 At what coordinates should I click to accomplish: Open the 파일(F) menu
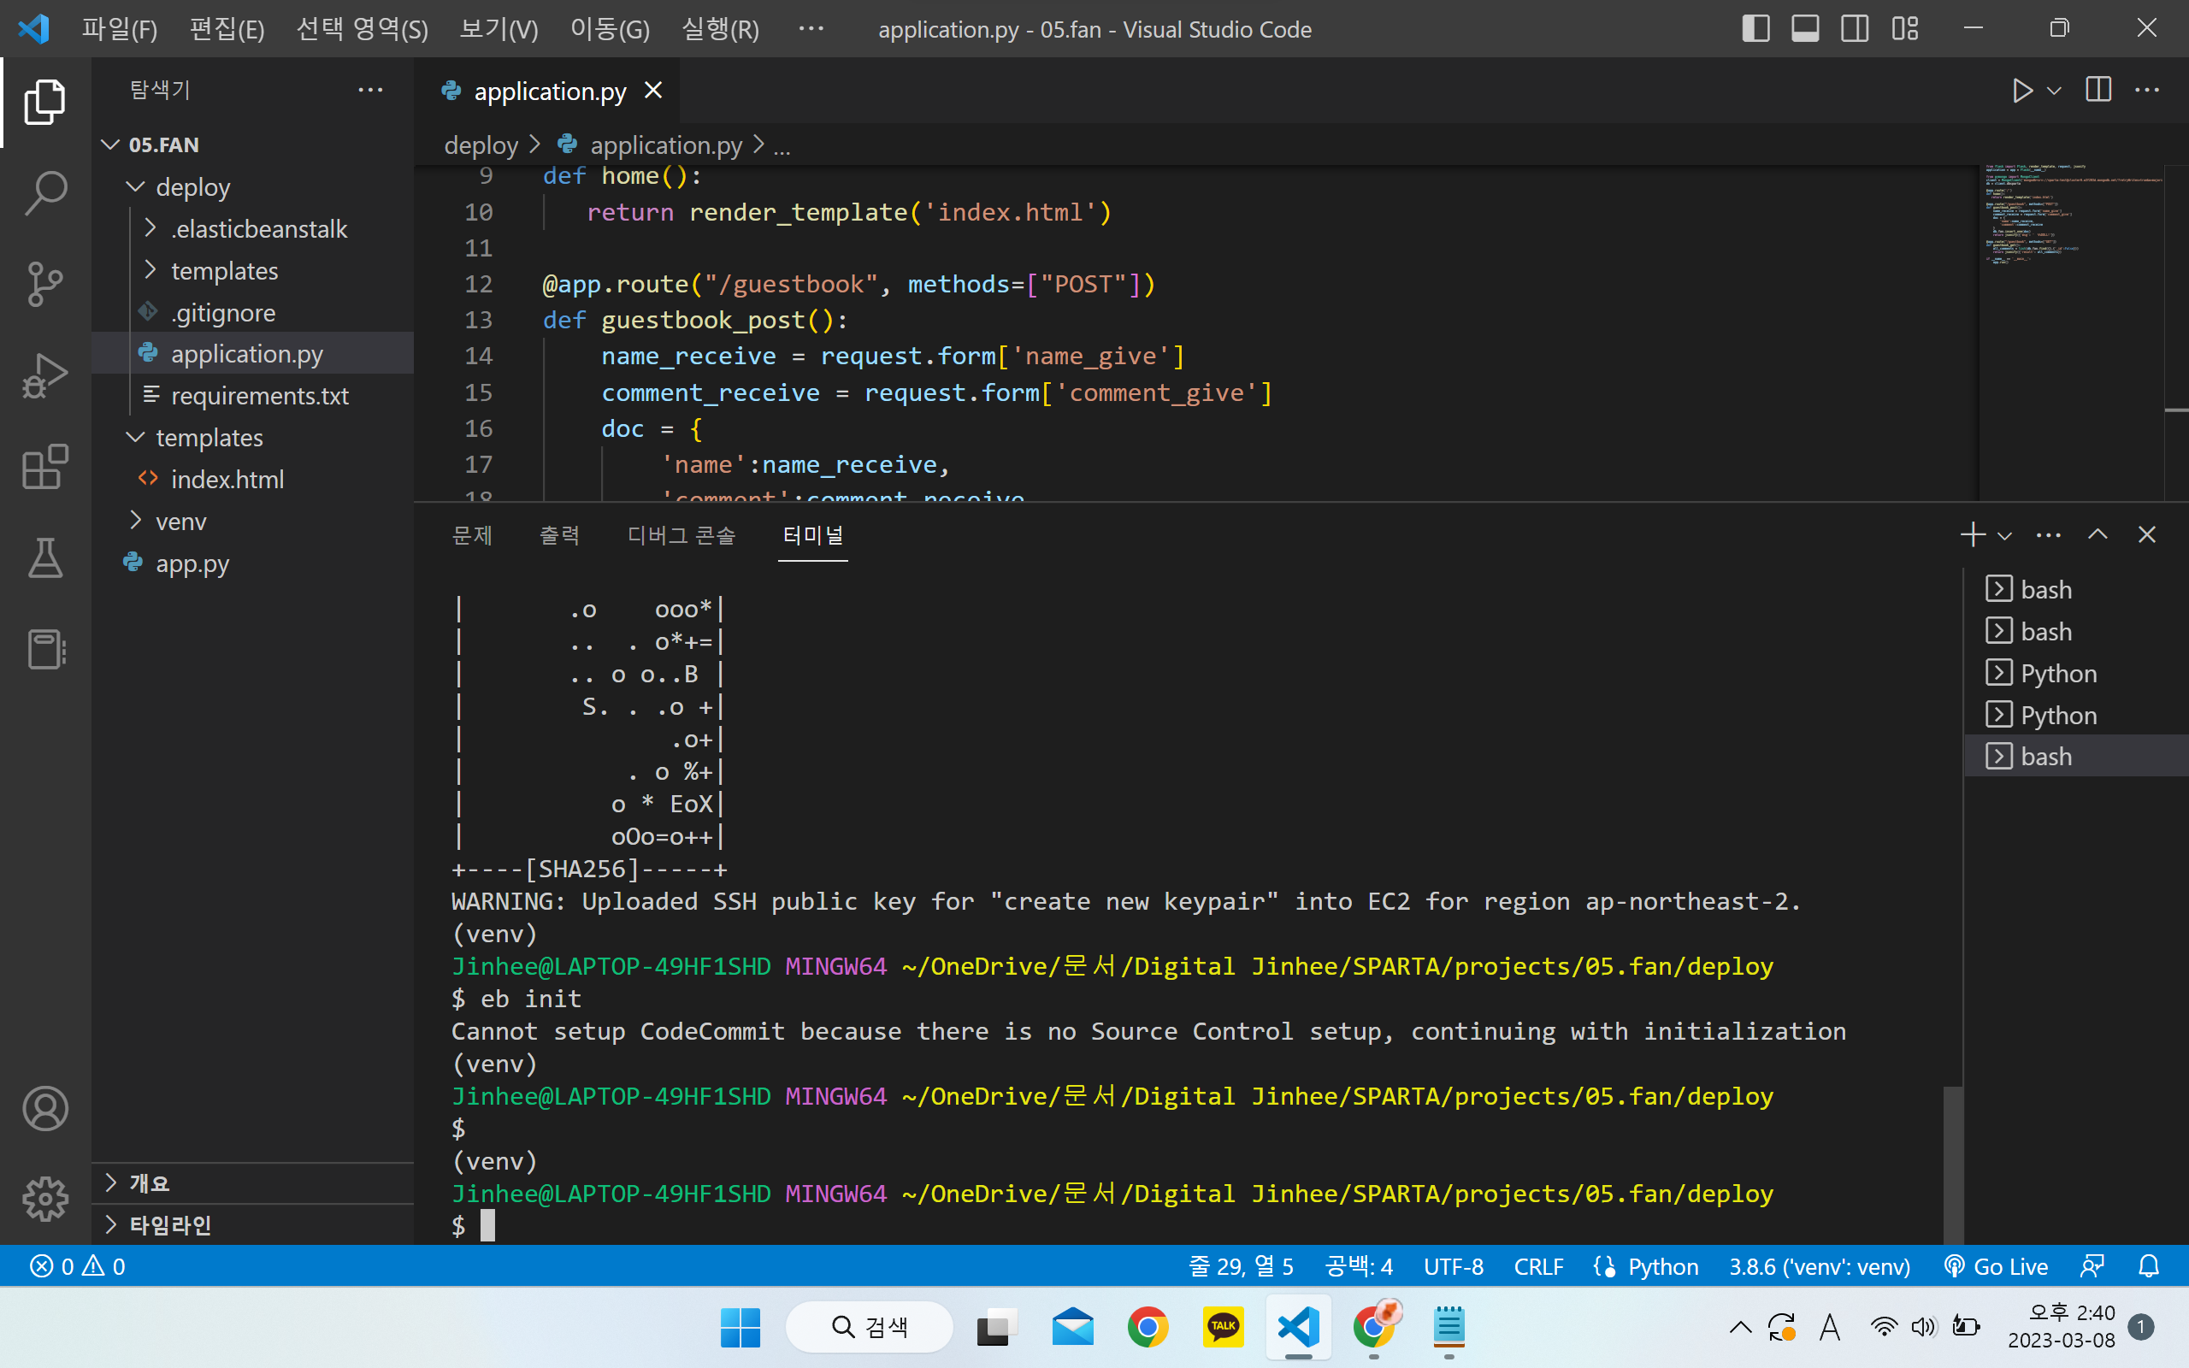pos(120,29)
